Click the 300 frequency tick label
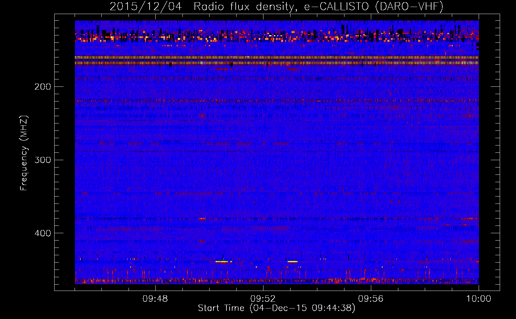The height and width of the screenshot is (319, 516). pos(42,160)
